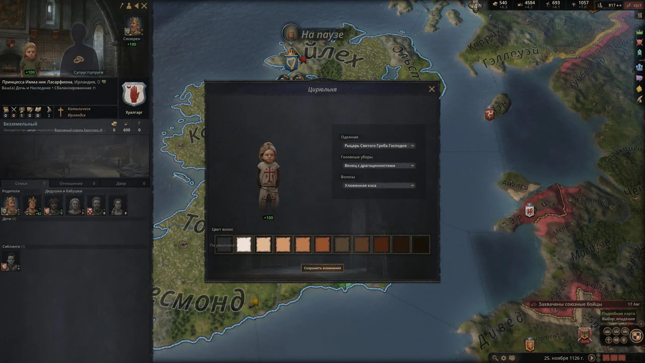Viewport: 645px width, 363px height.
Task: Open the court blue people sidebar icon
Action: click(x=639, y=67)
